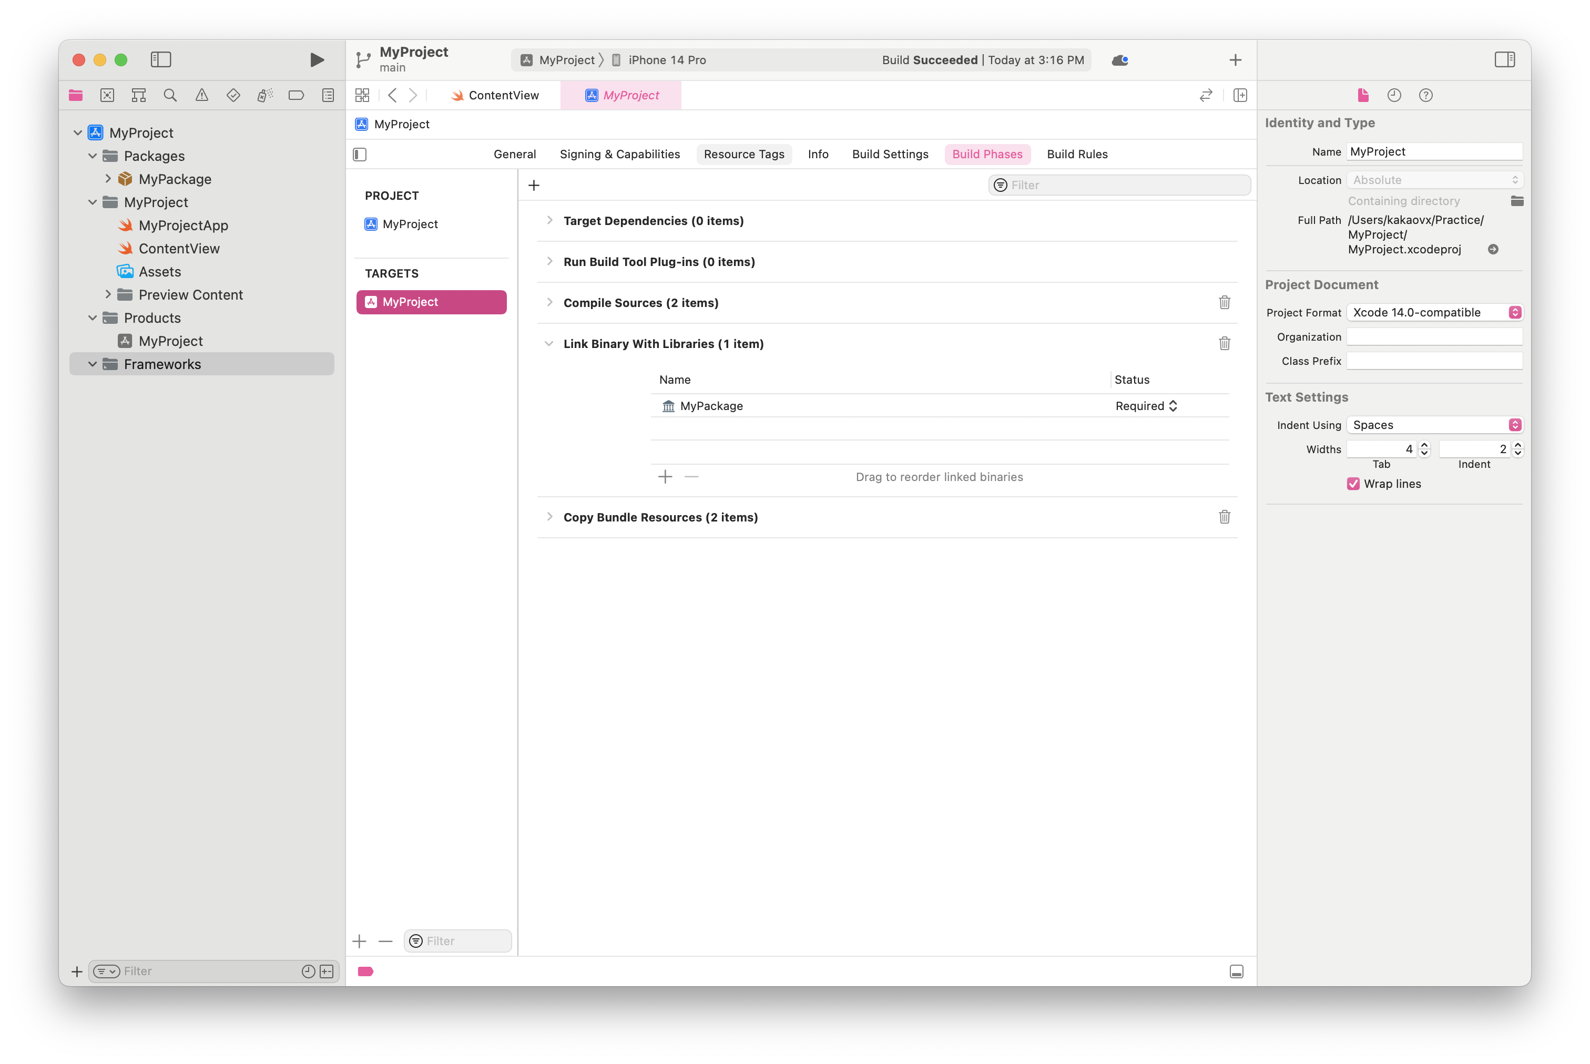Open the Breakpoint navigator icon
The height and width of the screenshot is (1064, 1590).
click(x=296, y=96)
